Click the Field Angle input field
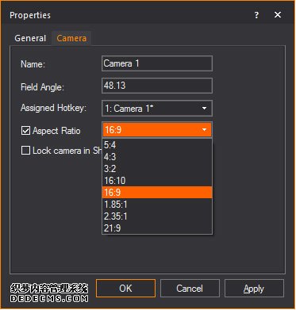The width and height of the screenshot is (296, 310). click(x=157, y=86)
